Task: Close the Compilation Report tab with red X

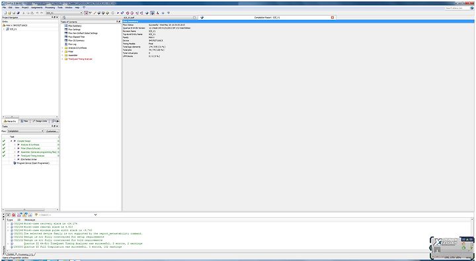Action: (x=333, y=18)
